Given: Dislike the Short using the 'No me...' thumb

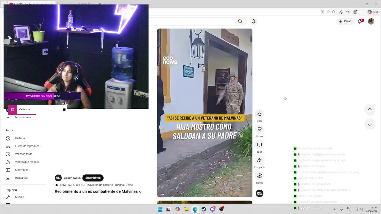Looking at the screenshot, I should pyautogui.click(x=260, y=129).
